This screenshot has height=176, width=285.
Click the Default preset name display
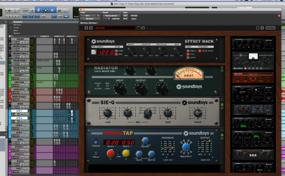pos(114,28)
